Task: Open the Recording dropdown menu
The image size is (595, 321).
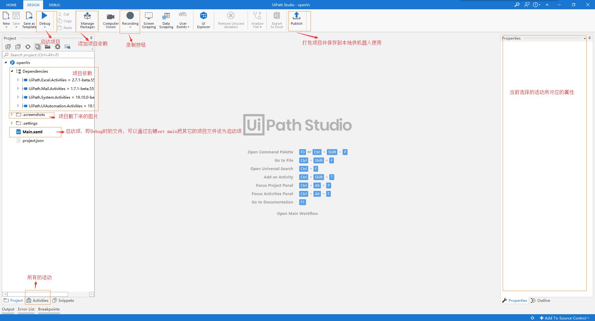Action: (130, 27)
